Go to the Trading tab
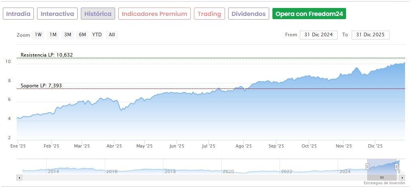Viewport: 411px width, 189px height. point(209,14)
